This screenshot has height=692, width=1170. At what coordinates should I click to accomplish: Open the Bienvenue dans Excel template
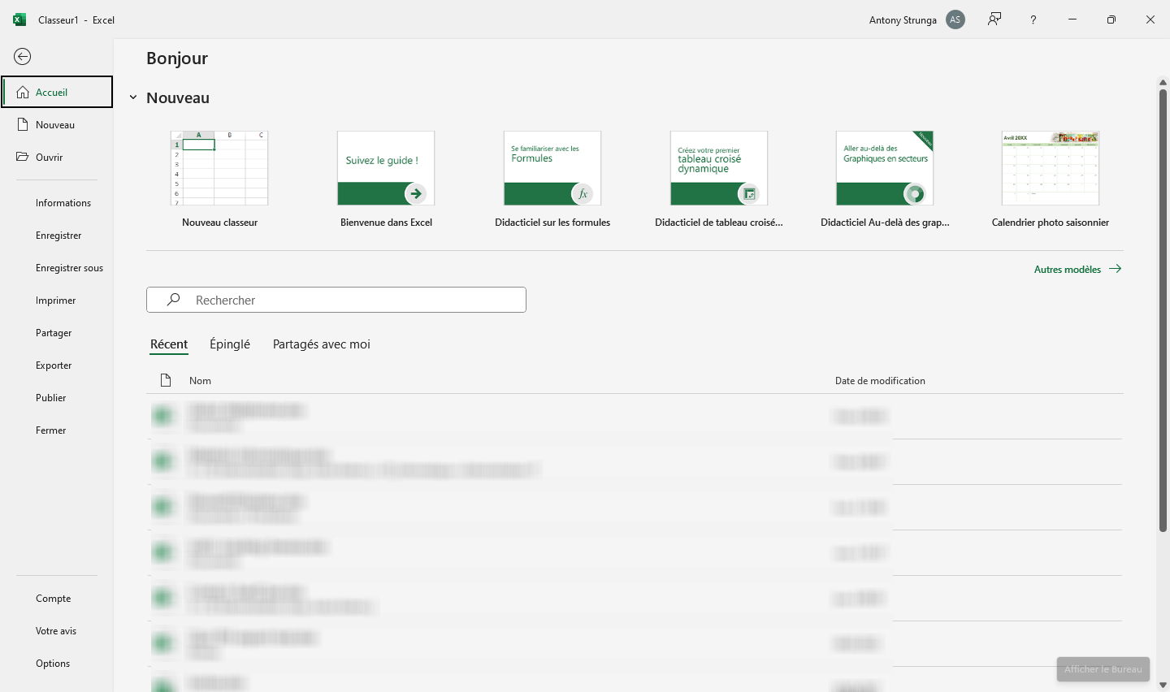(x=386, y=169)
